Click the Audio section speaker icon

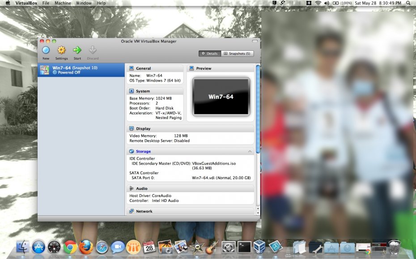[x=132, y=189]
